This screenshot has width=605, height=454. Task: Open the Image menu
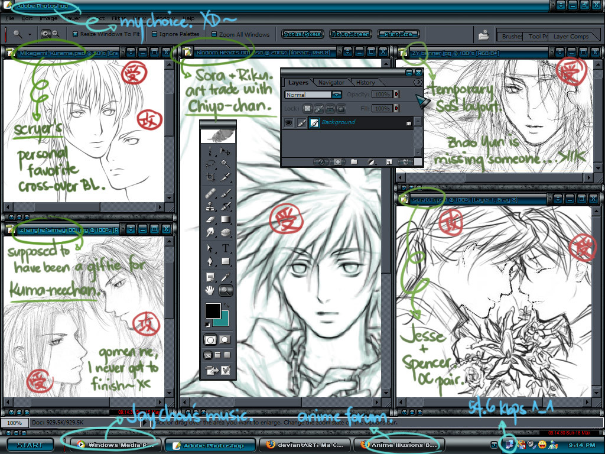pos(48,18)
